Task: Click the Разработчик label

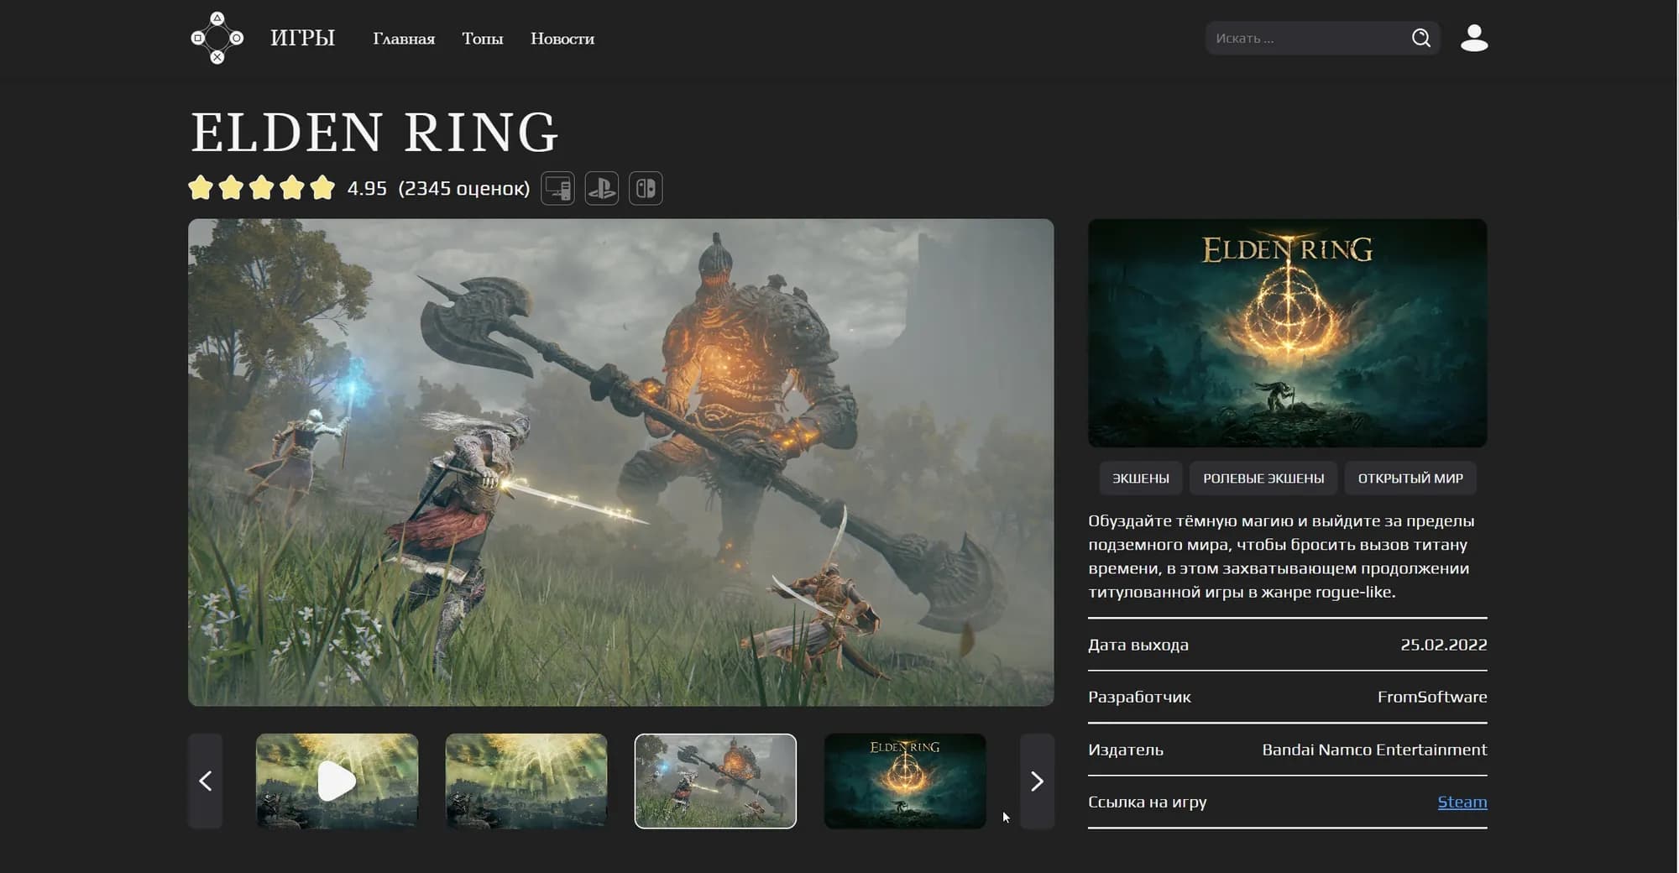Action: click(1139, 697)
